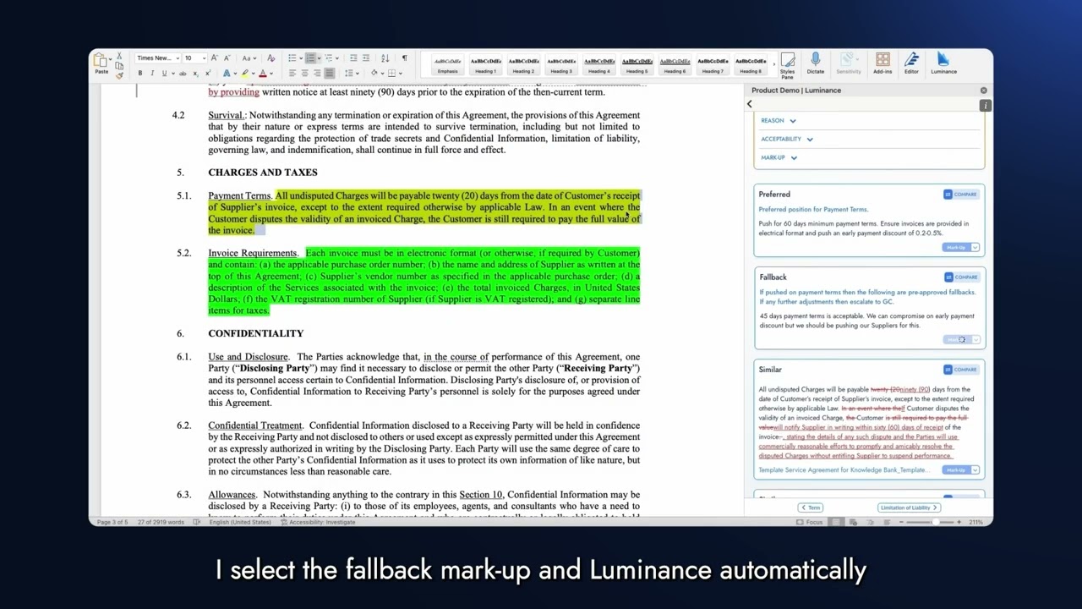Close the Product Demo Luminance pane
The image size is (1082, 609).
[x=983, y=90]
